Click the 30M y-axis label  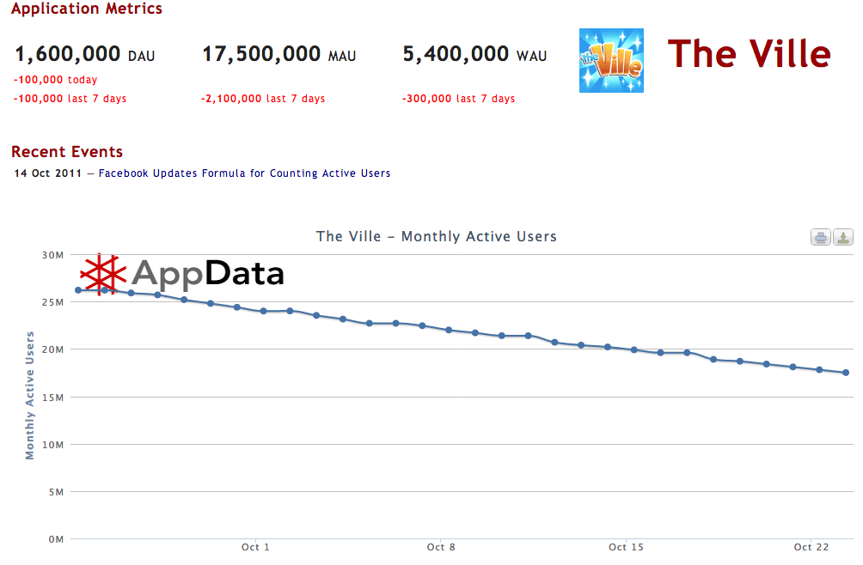[52, 255]
